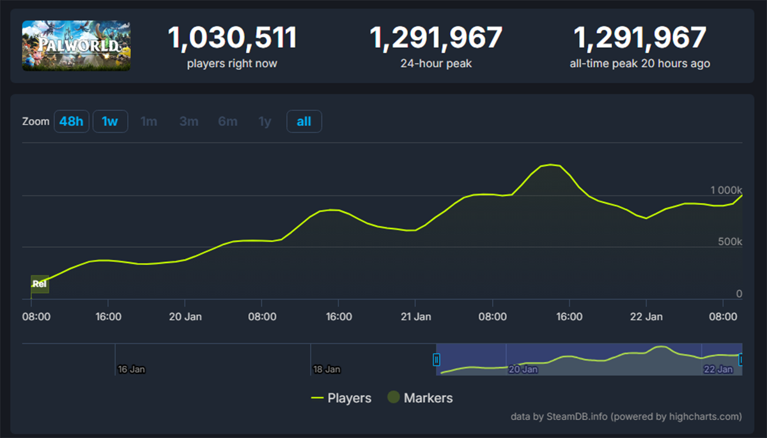The height and width of the screenshot is (438, 767).
Task: Set the chart zoom to 3m
Action: tap(189, 121)
